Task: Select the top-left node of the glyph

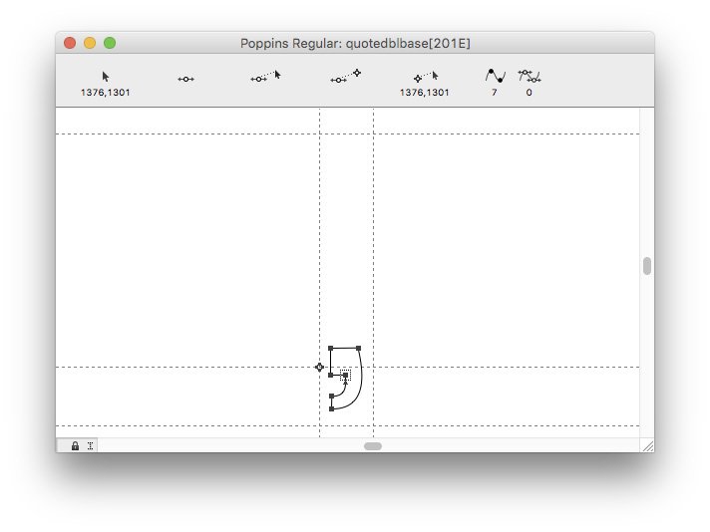Action: 331,349
